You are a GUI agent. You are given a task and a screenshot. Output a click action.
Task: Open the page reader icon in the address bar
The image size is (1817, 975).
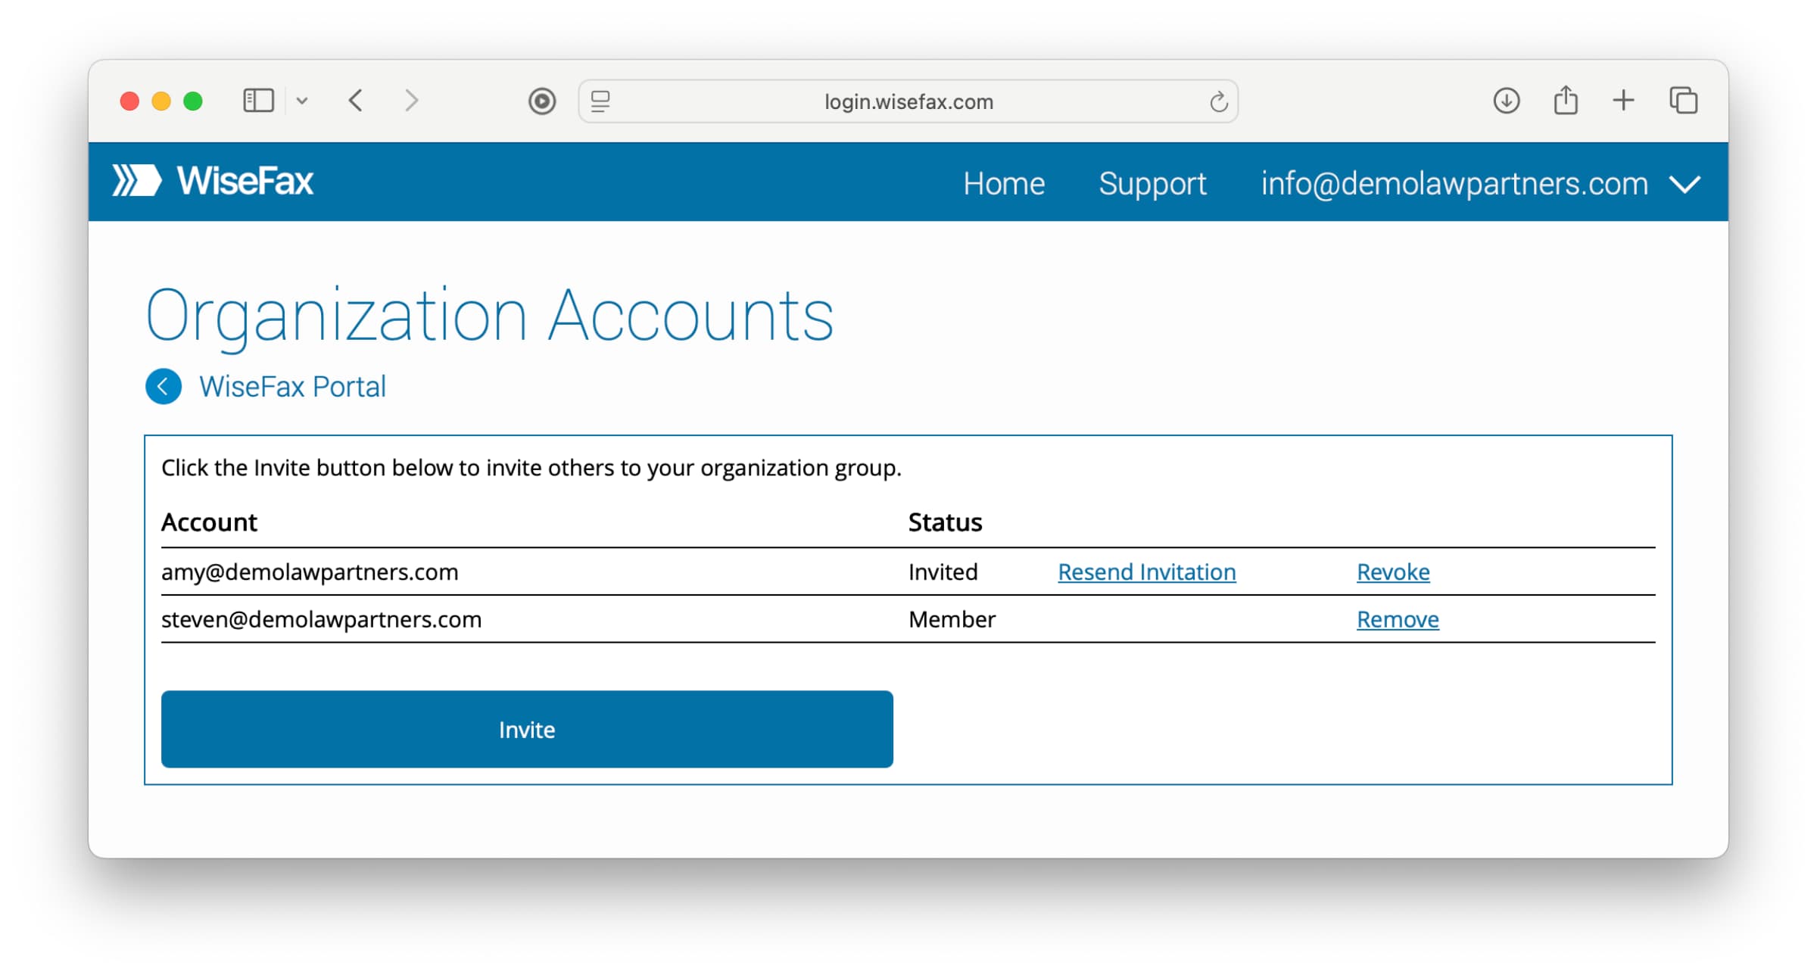(x=600, y=101)
